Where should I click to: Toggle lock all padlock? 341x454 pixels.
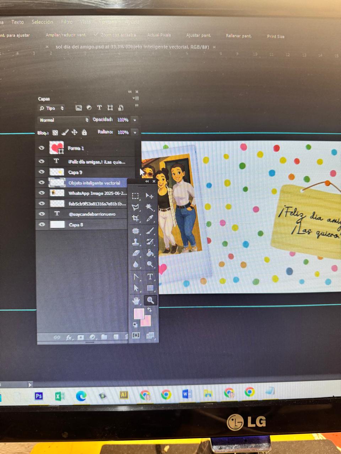(x=84, y=132)
